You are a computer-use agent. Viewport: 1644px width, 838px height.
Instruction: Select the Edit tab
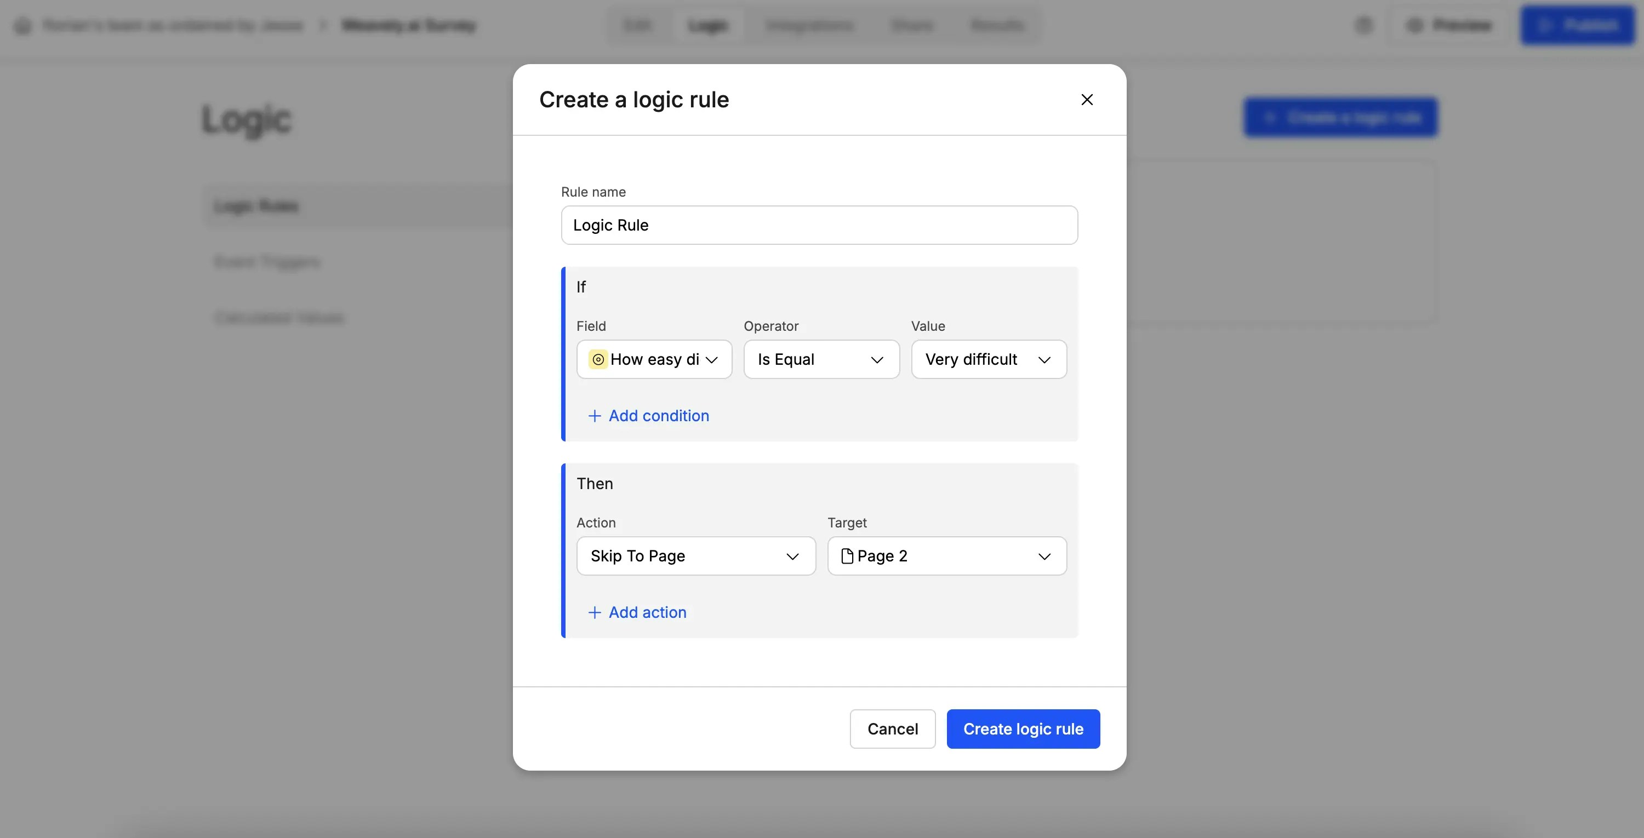[637, 26]
